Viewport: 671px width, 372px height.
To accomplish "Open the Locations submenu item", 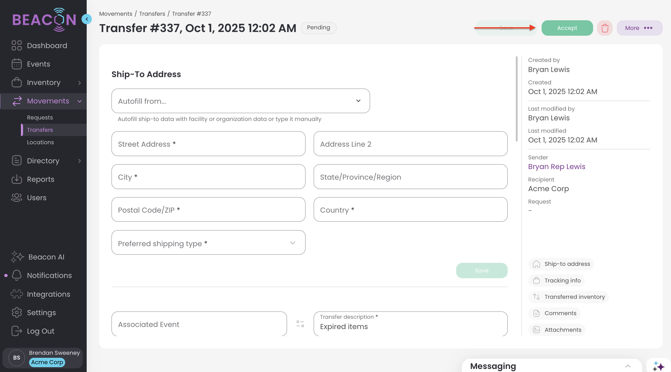I will [40, 142].
